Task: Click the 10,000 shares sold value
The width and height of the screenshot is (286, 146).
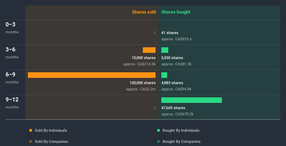Action: (x=144, y=58)
